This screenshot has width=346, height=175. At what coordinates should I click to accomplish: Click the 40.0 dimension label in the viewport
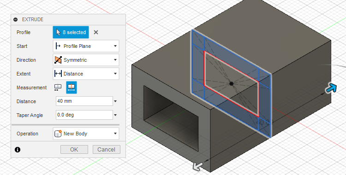pyautogui.click(x=265, y=122)
